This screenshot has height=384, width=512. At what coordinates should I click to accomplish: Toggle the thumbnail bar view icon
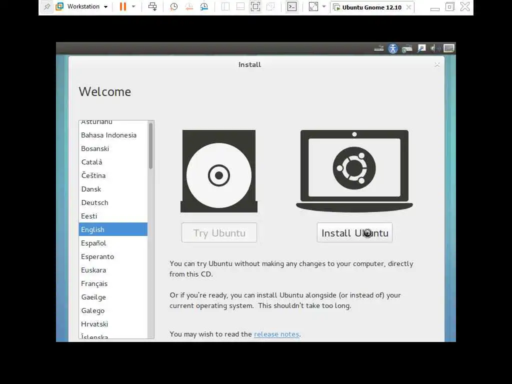click(x=240, y=6)
